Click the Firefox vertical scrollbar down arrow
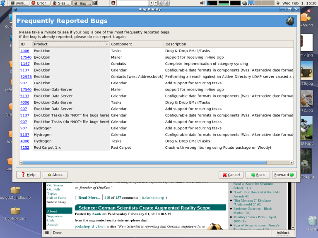Screen dimensions: 318x238 (293, 228)
